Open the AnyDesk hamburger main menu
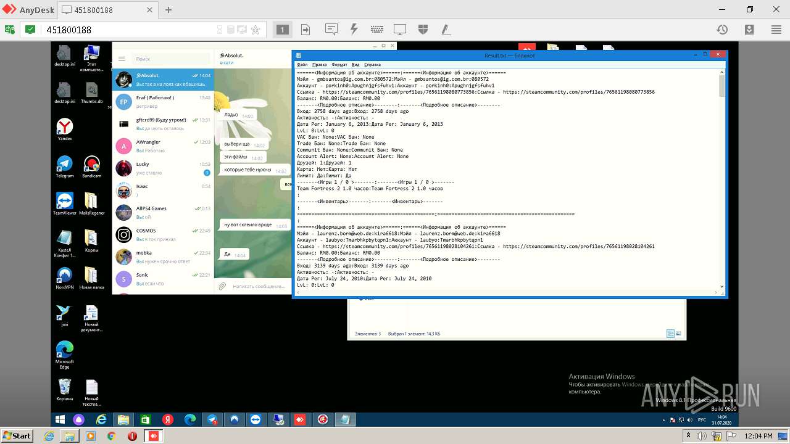This screenshot has height=444, width=790. click(776, 30)
